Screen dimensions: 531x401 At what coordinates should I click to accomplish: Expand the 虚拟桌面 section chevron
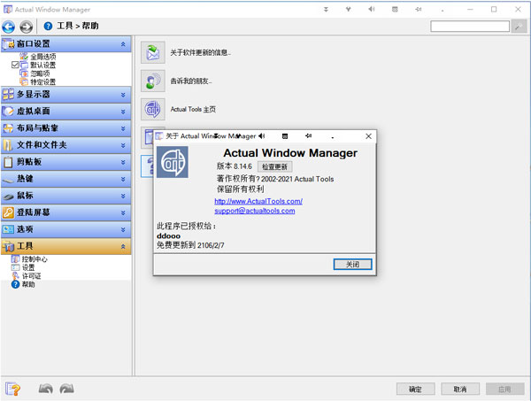point(123,112)
